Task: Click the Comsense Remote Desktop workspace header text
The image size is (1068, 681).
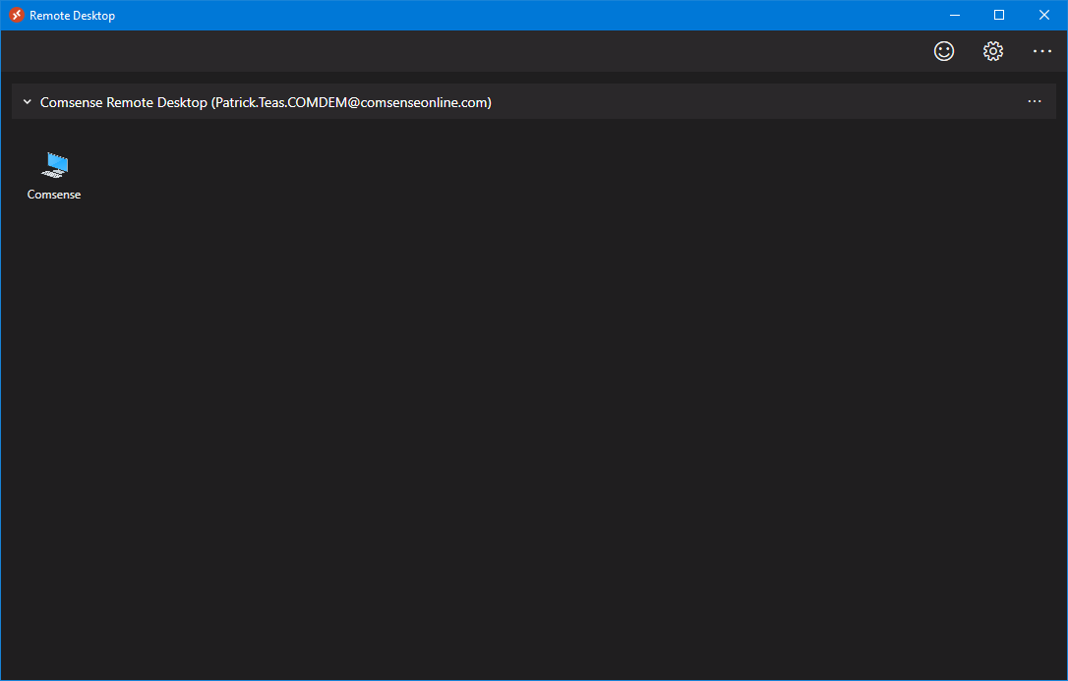Action: click(x=266, y=103)
